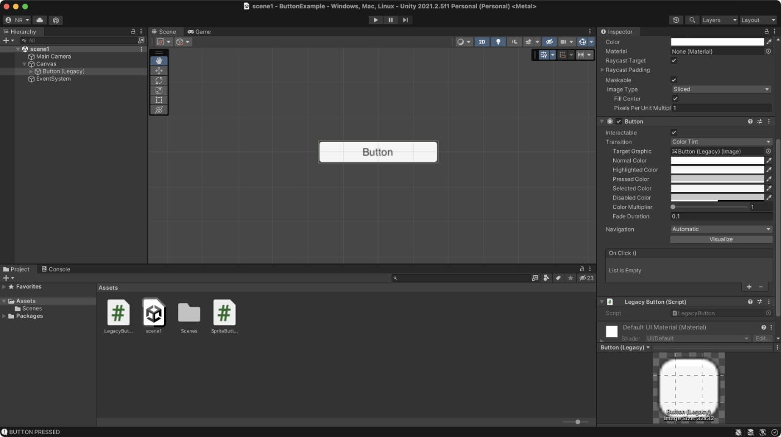Toggle the Raycast Target checkbox
The width and height of the screenshot is (781, 437).
click(674, 60)
